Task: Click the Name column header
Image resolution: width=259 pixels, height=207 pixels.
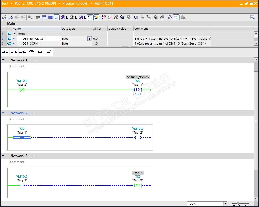Action: [36, 29]
